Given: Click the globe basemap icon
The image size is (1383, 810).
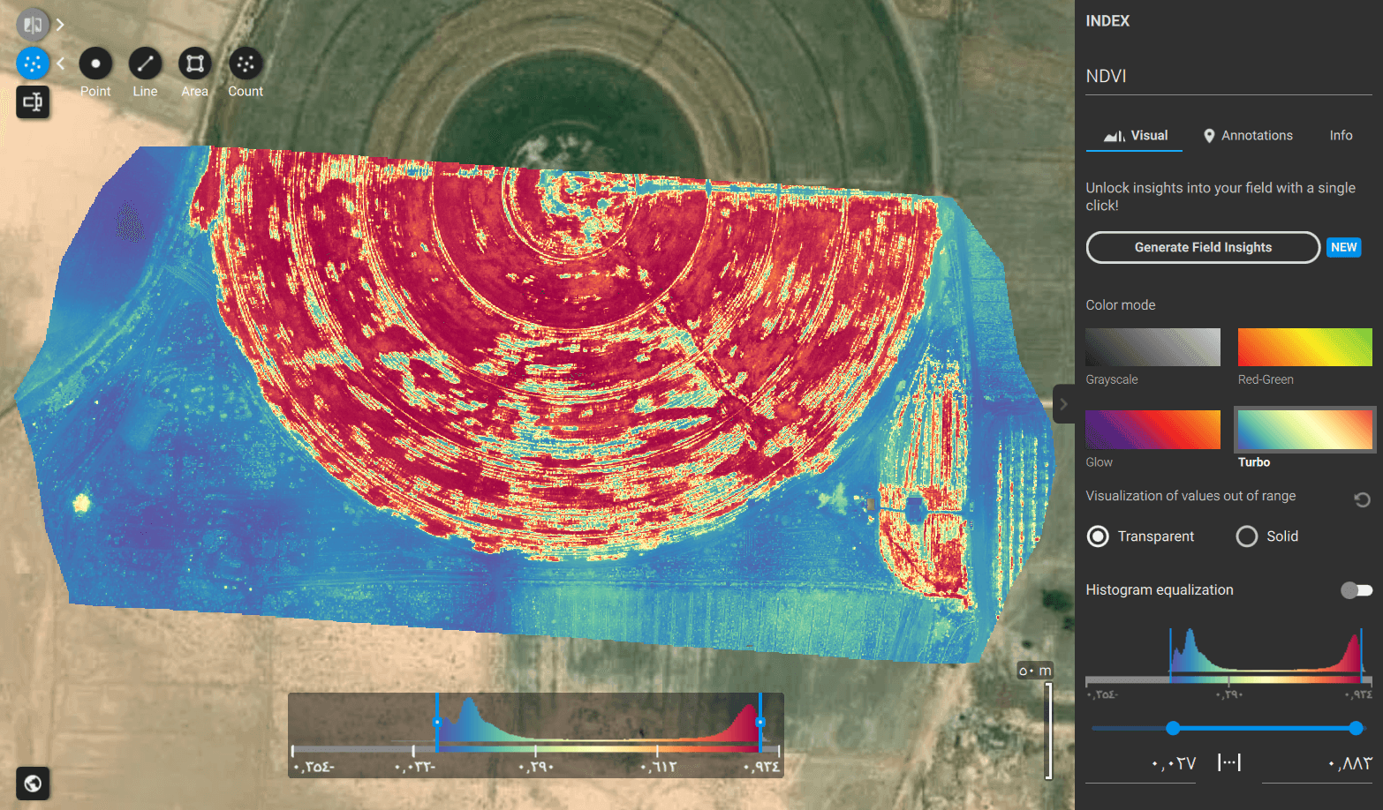Looking at the screenshot, I should (x=33, y=783).
